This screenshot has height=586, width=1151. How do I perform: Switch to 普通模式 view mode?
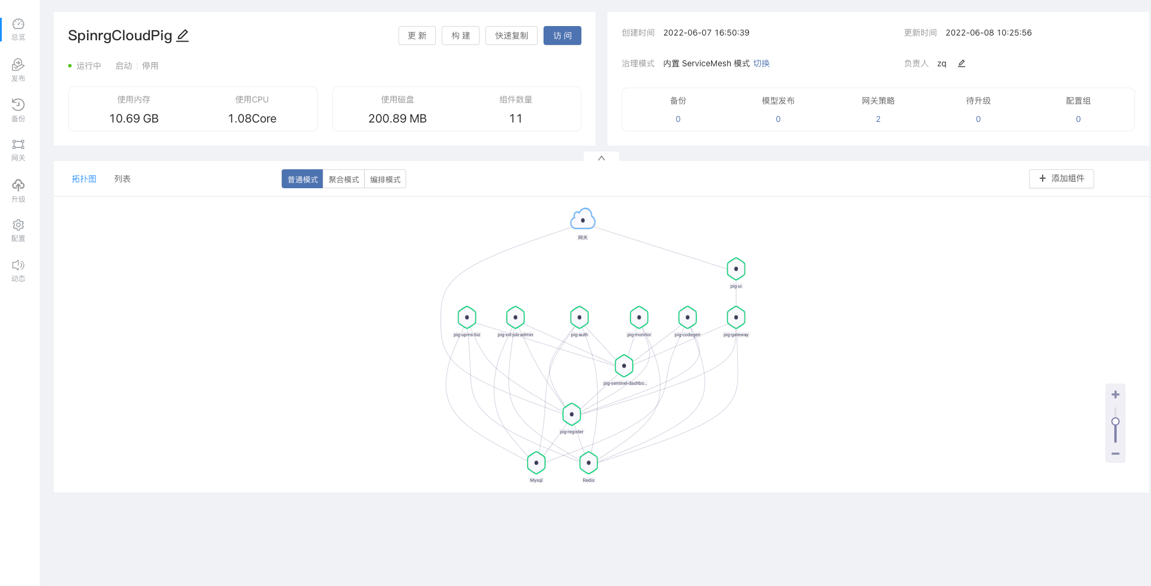303,179
